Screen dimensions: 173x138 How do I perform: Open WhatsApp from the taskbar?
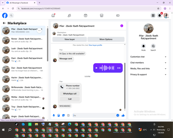[30, 124]
